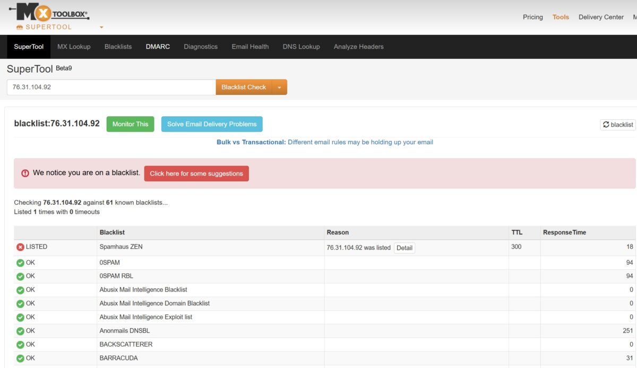Viewport: 637px width, 368px height.
Task: Click the '76.31.104.92 was listed' reason text
Action: click(x=359, y=248)
